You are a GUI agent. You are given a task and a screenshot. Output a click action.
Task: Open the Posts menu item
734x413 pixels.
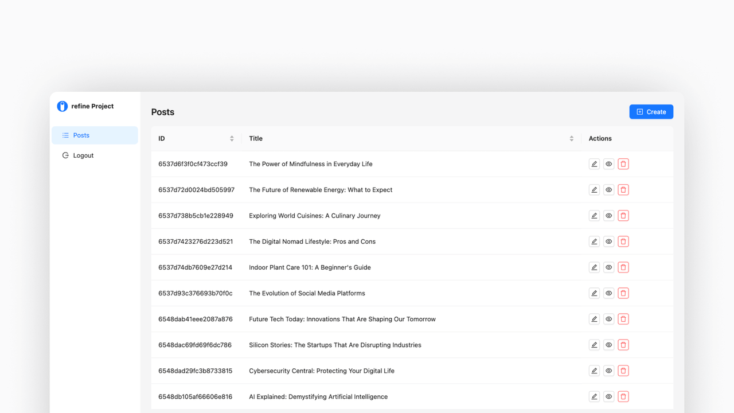tap(95, 135)
